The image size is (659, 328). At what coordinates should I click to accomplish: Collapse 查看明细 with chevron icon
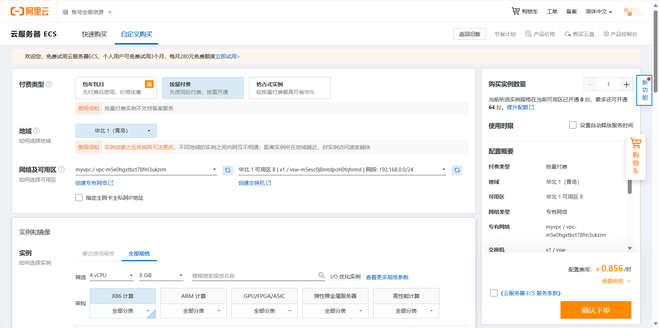click(x=629, y=281)
